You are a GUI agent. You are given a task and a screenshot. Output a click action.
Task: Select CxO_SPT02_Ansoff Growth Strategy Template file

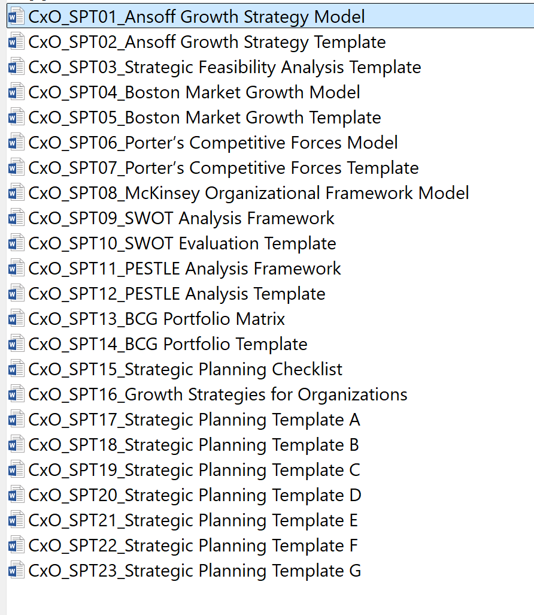pyautogui.click(x=207, y=42)
